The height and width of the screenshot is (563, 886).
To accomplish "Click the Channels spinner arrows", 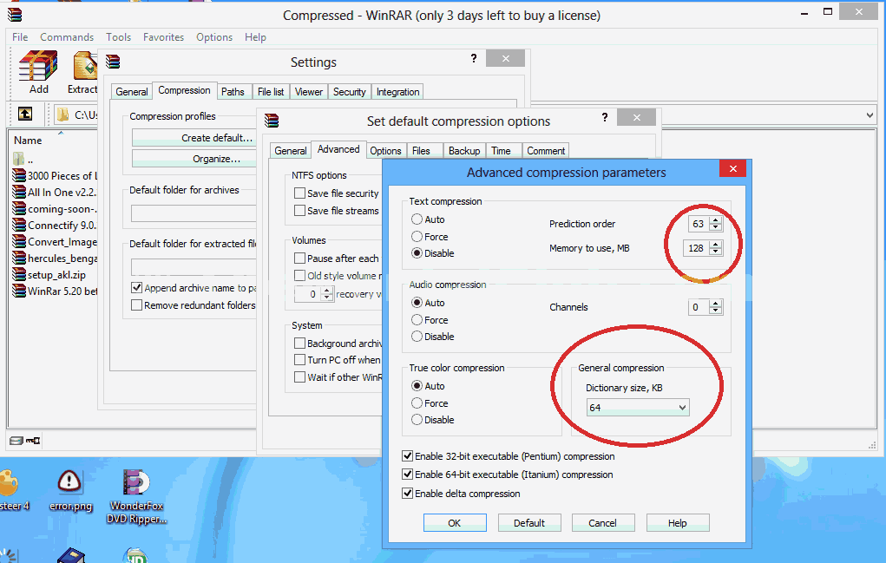I will [716, 307].
